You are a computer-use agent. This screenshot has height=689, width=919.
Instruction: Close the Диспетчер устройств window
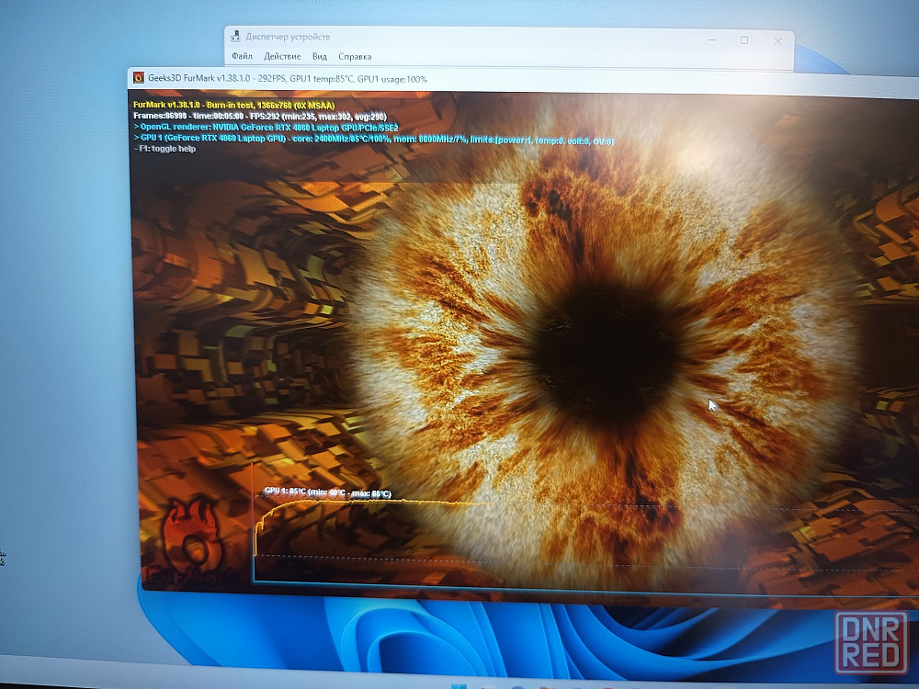tap(777, 41)
